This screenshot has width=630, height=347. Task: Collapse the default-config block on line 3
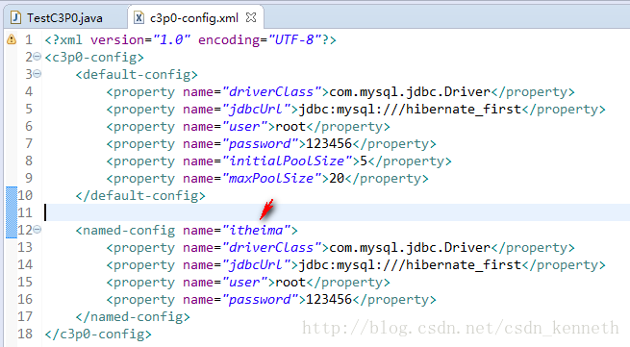37,74
